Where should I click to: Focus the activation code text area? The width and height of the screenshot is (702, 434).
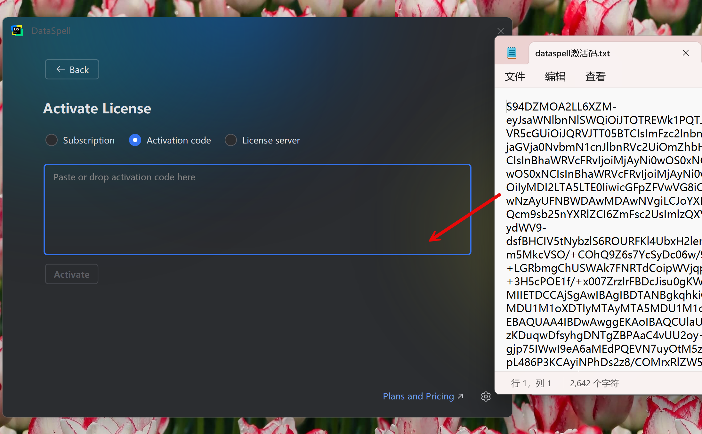pos(257,209)
